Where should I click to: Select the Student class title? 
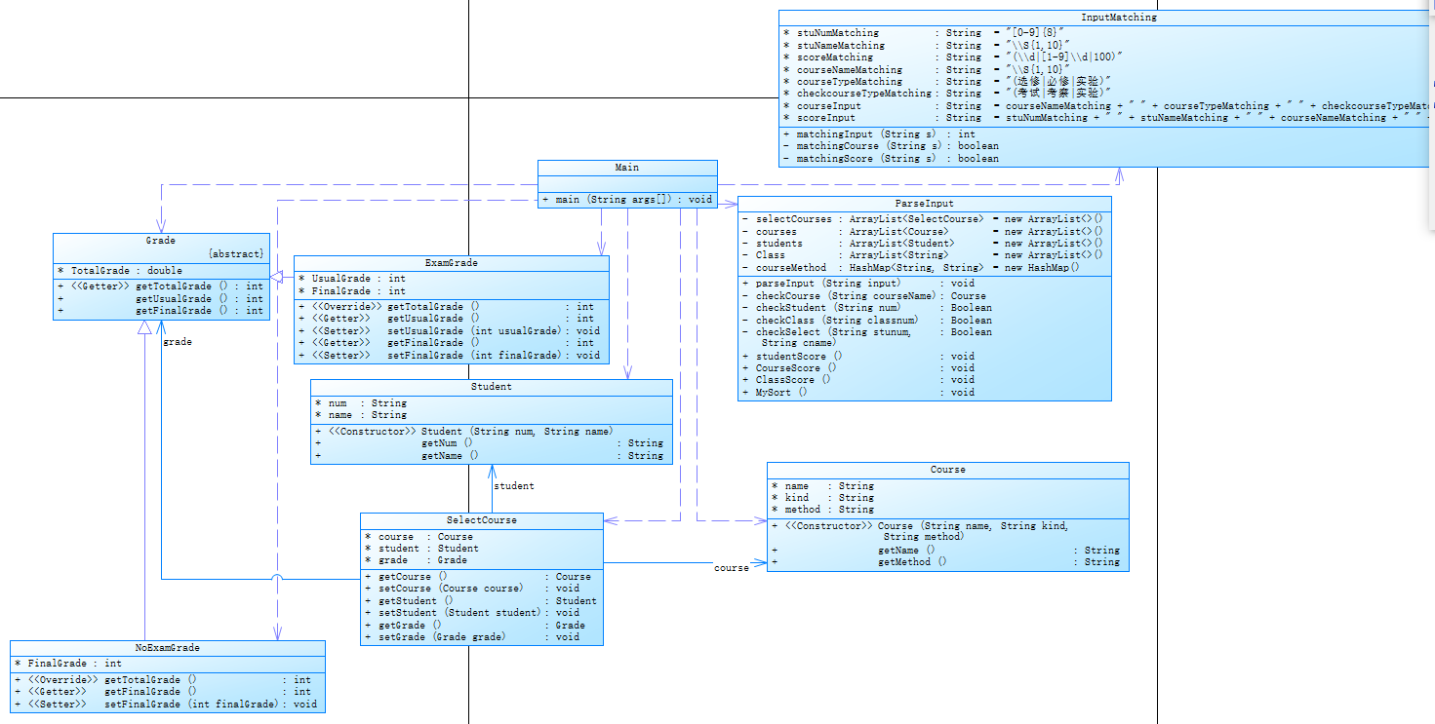coord(492,387)
